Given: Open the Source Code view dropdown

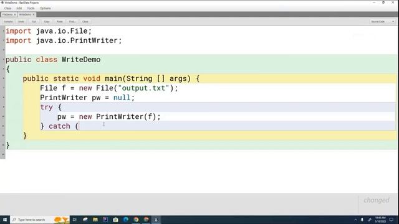Looking at the screenshot, I should pos(383,22).
